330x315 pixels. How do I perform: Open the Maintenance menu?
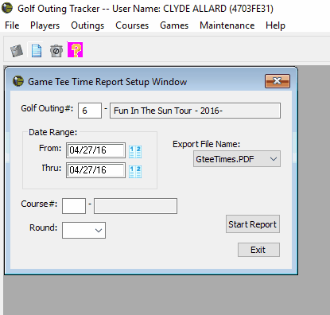click(227, 25)
